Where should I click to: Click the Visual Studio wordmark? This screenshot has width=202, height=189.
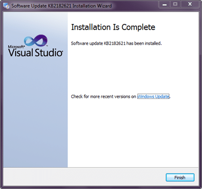[35, 52]
